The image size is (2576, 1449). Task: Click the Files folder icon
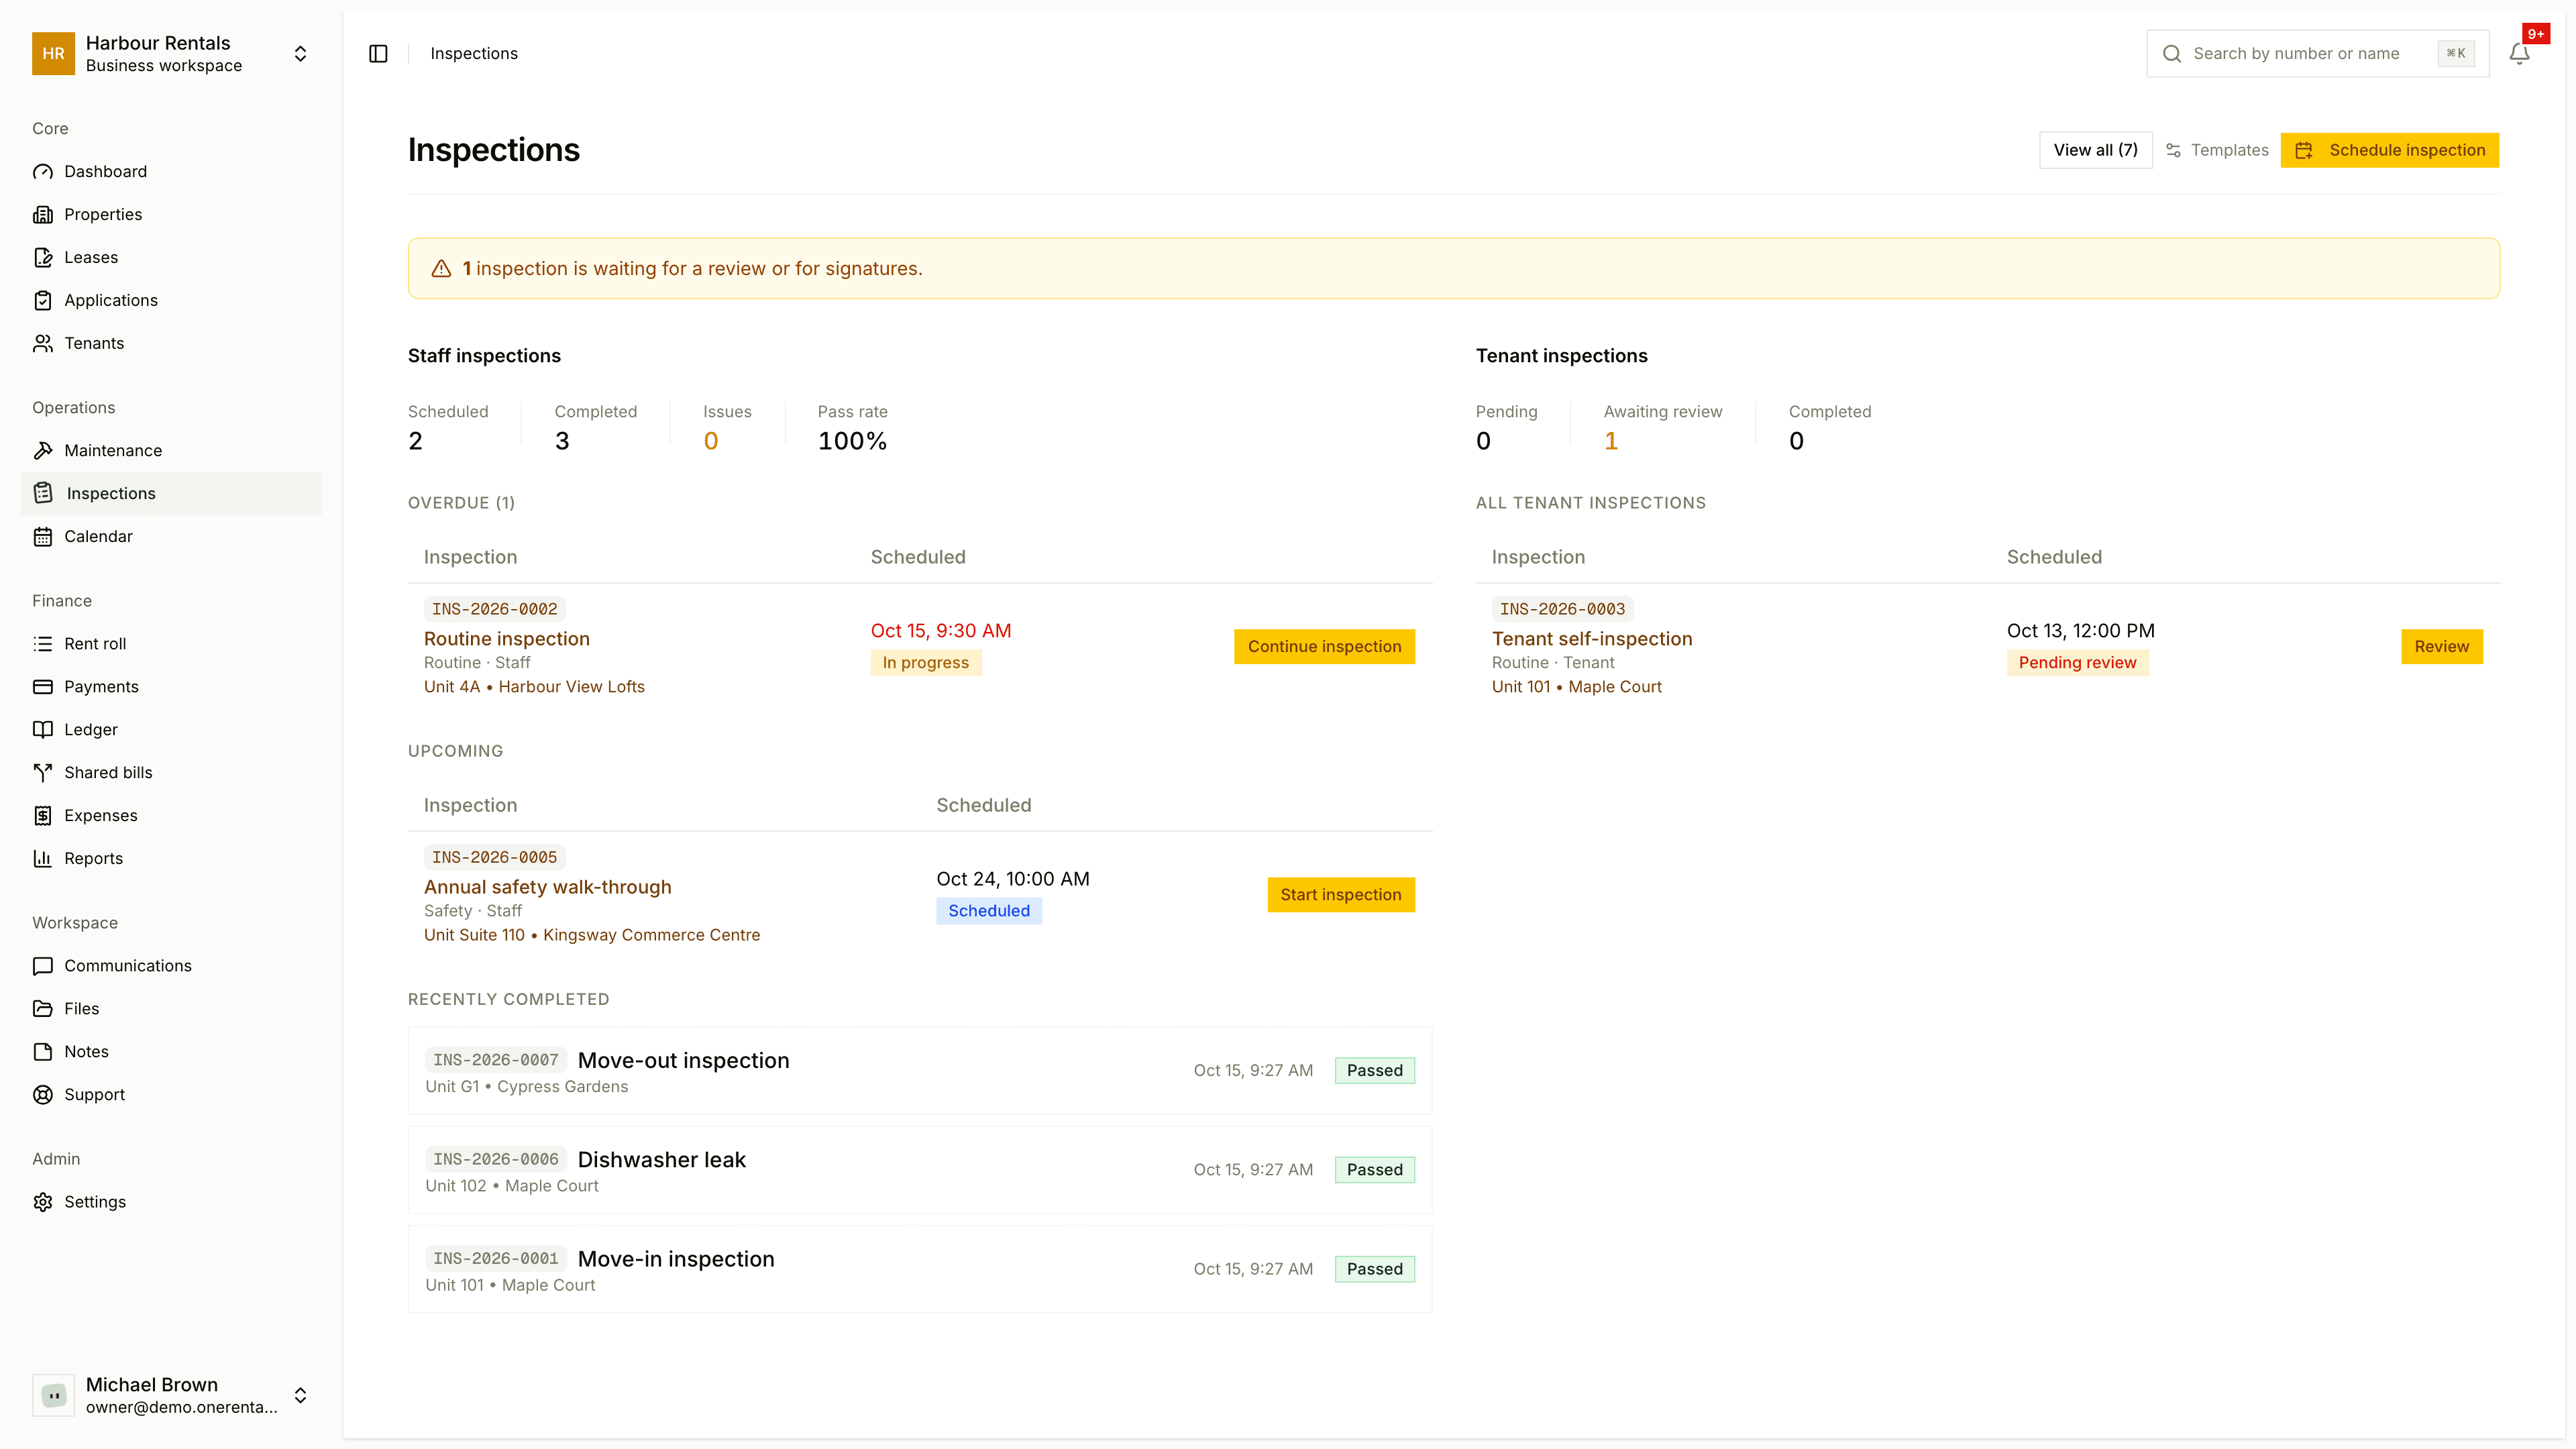point(43,1009)
